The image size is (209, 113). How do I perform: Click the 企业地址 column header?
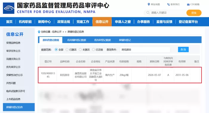pos(96,61)
